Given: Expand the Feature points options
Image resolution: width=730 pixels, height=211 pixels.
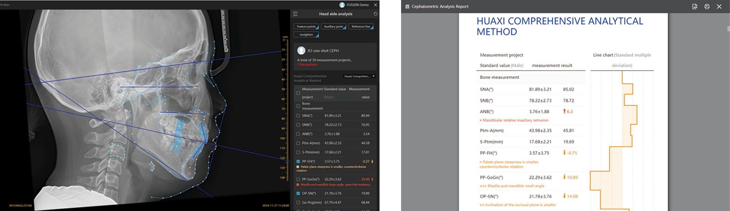Looking at the screenshot, I should click(x=306, y=27).
